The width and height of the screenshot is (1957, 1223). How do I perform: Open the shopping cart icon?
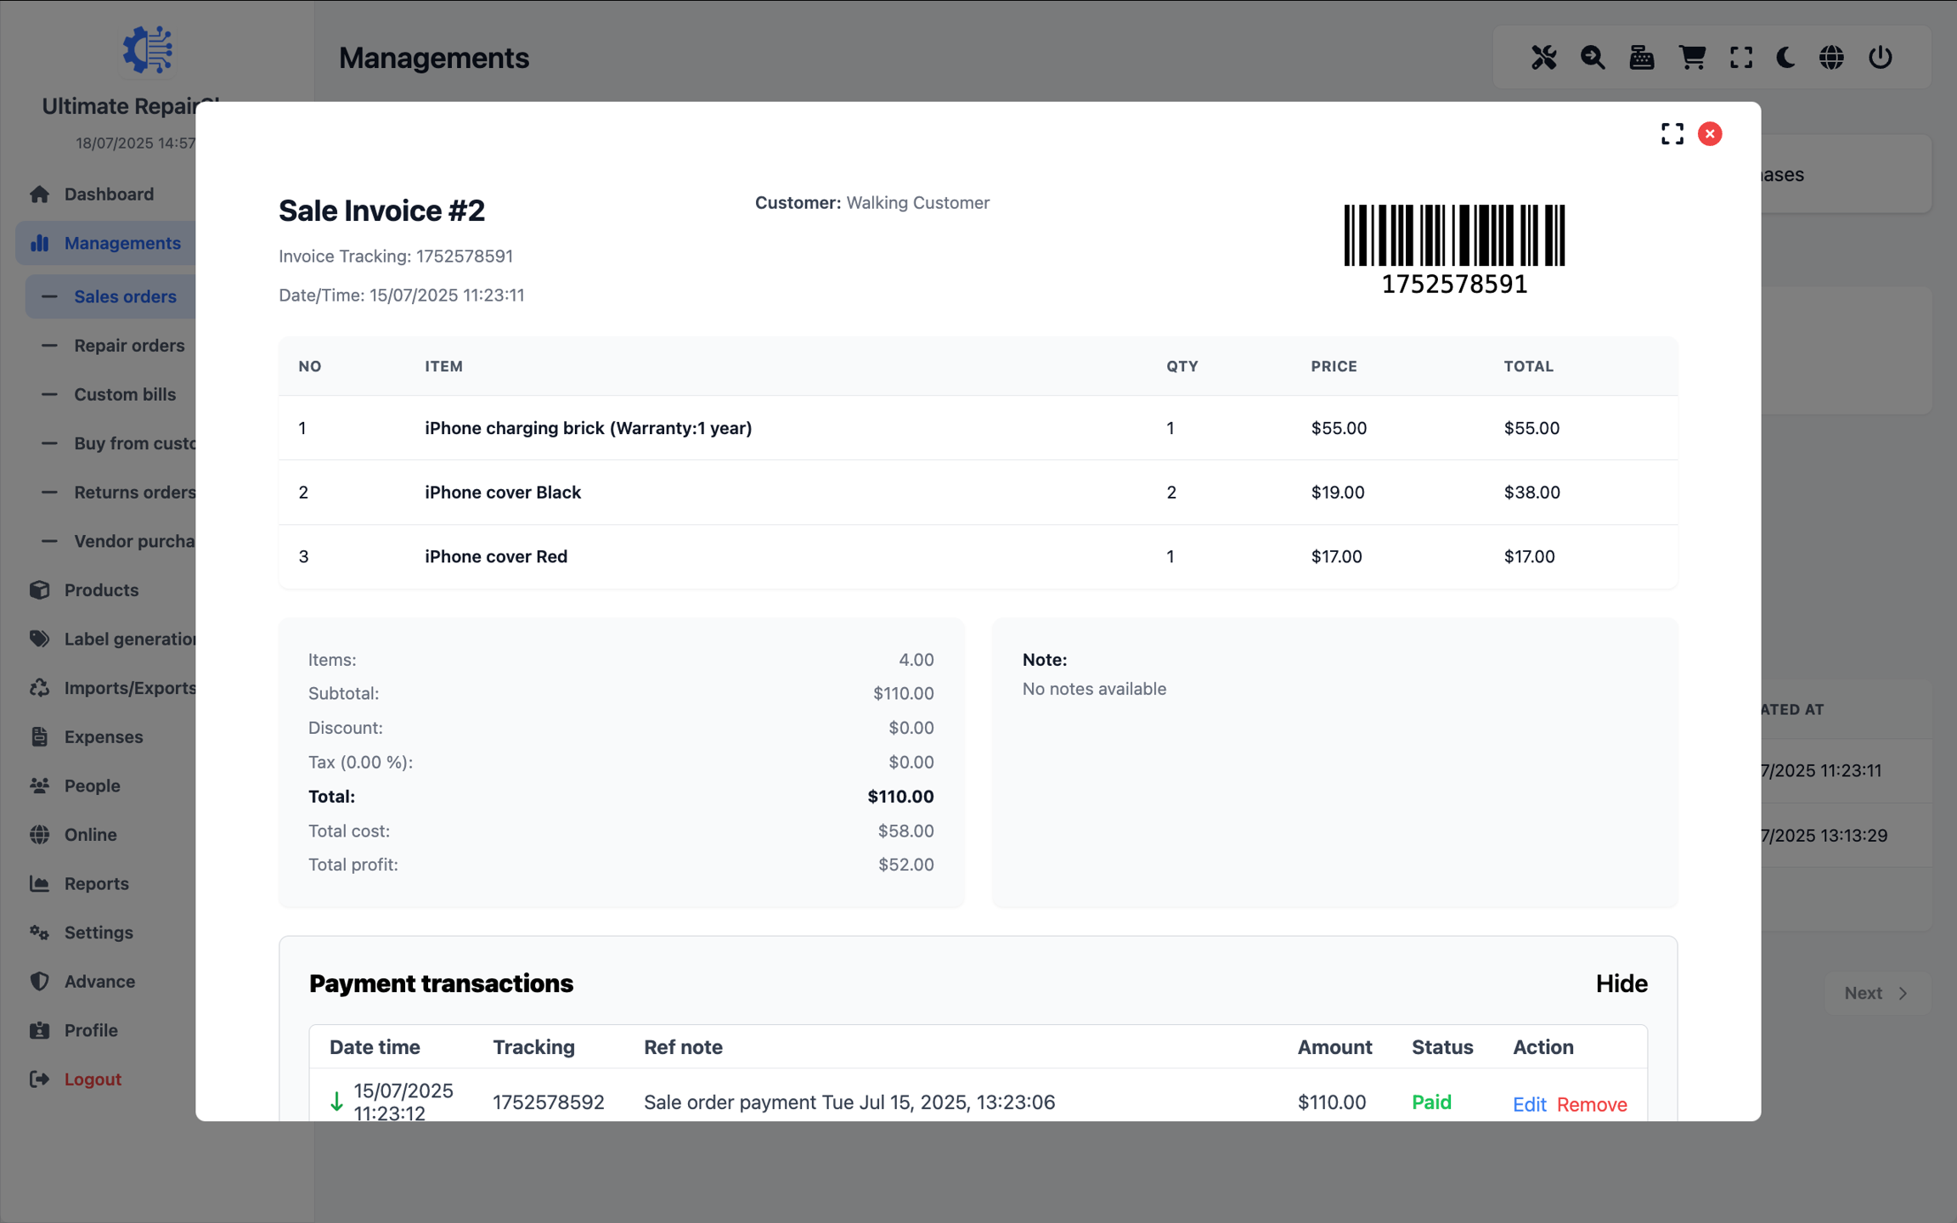[1691, 58]
